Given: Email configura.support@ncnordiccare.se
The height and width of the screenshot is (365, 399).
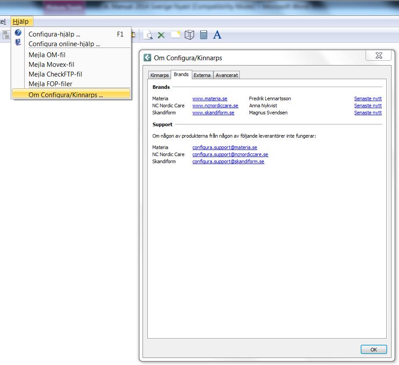Looking at the screenshot, I should tap(230, 154).
